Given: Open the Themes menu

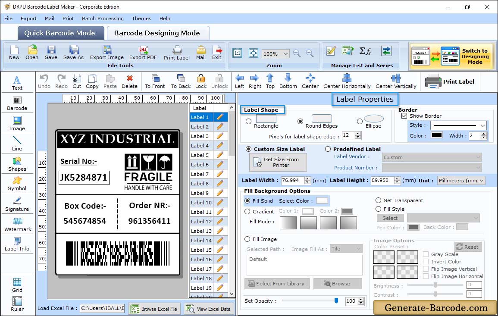Looking at the screenshot, I should [142, 19].
